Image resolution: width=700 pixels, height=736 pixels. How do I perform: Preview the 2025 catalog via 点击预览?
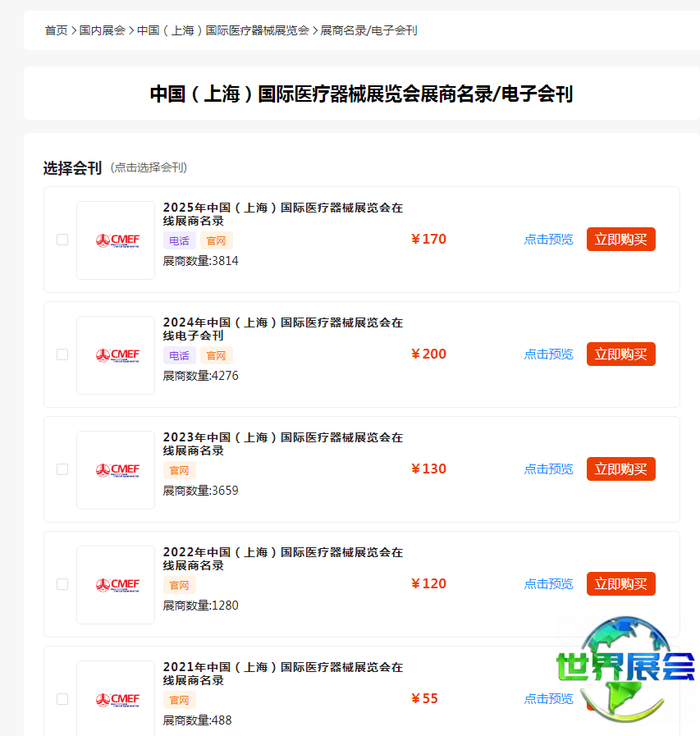pyautogui.click(x=548, y=240)
